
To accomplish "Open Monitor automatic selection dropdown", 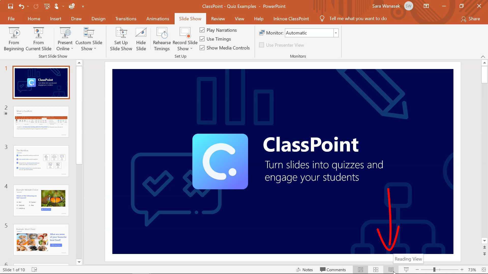I will tap(336, 32).
